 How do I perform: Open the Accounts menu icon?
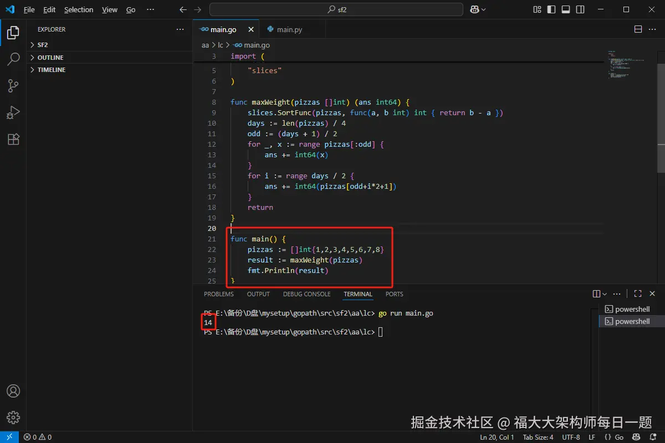pyautogui.click(x=13, y=391)
